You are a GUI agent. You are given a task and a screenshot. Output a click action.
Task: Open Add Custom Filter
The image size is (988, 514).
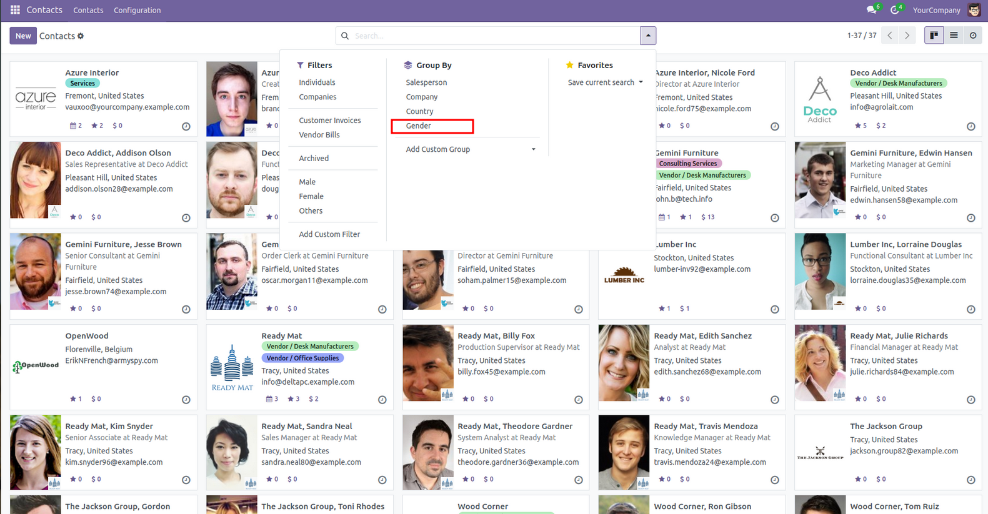coord(329,234)
